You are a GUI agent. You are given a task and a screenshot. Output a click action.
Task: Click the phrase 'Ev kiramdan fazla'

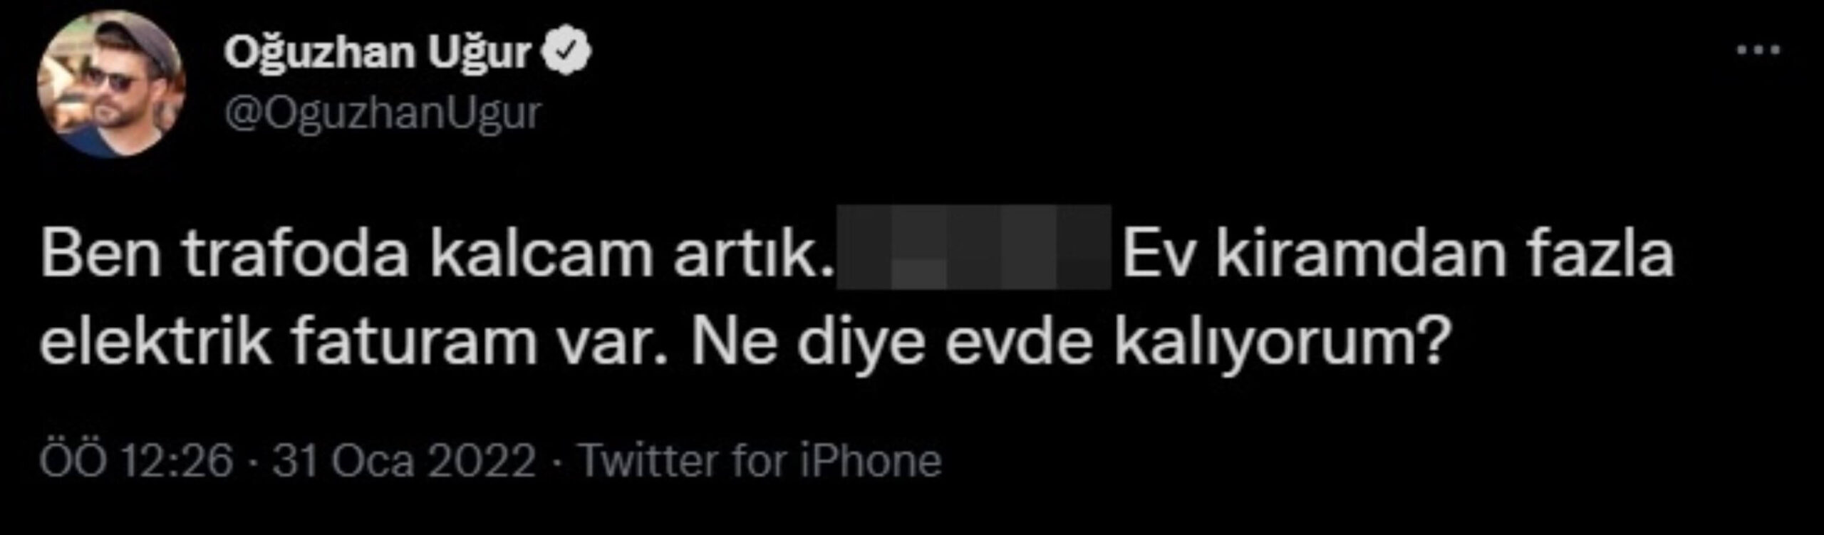click(1397, 254)
